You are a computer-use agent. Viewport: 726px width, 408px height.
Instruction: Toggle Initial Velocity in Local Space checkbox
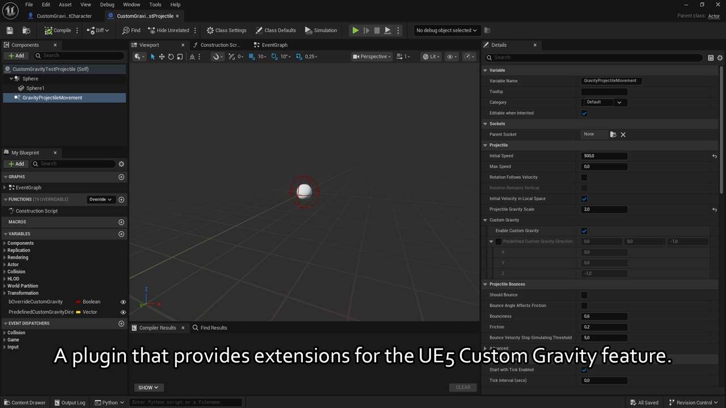pos(584,199)
